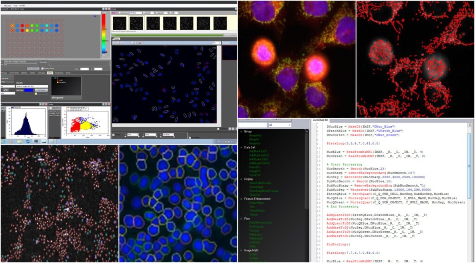Screen dimensions: 475x263
Task: Select the first image thumbnail in Images panel
Action: click(x=120, y=23)
